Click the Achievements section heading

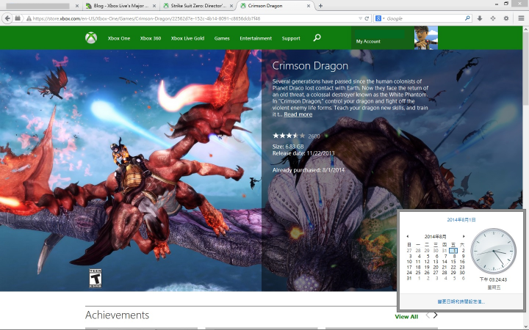pos(117,315)
